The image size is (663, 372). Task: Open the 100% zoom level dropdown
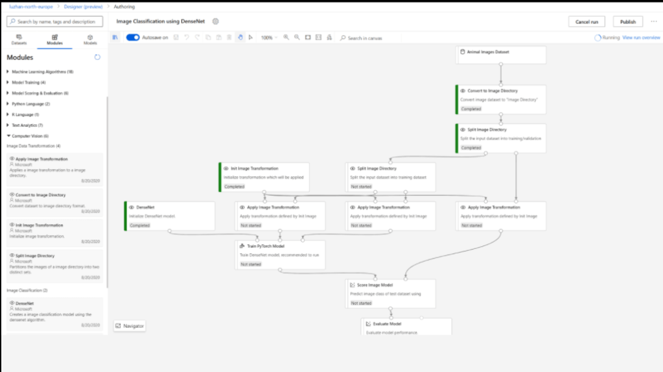click(x=268, y=38)
